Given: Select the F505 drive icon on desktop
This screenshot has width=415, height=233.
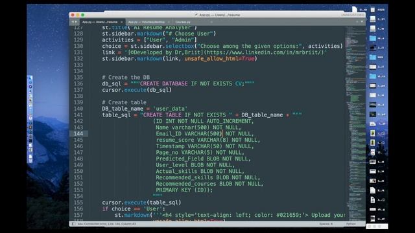Looking at the screenshot, I should tap(373, 10).
